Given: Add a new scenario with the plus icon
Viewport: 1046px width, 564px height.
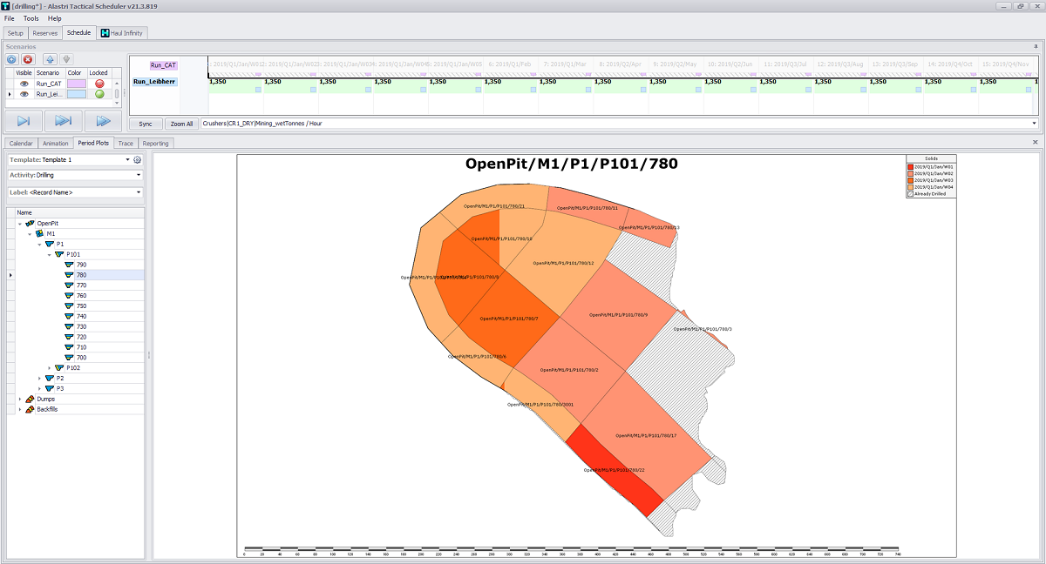Looking at the screenshot, I should pos(11,59).
